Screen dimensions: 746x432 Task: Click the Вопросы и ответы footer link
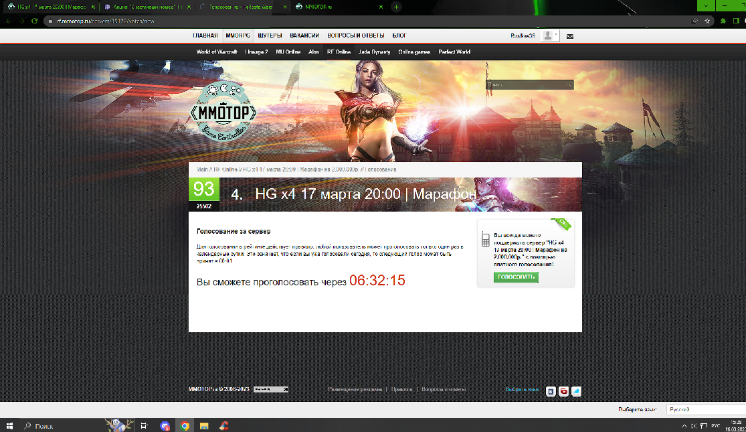click(x=444, y=390)
